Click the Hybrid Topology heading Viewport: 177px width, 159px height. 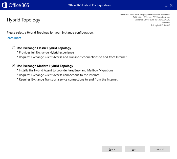(24, 20)
